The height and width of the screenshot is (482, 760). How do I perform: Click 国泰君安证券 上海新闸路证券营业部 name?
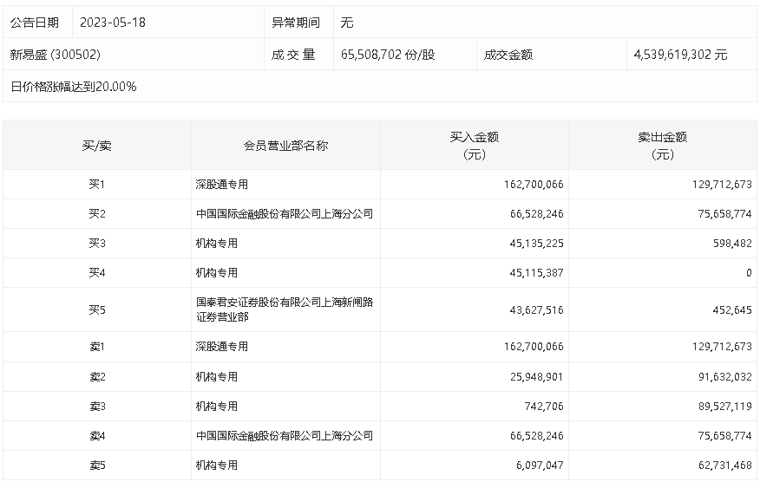[285, 309]
